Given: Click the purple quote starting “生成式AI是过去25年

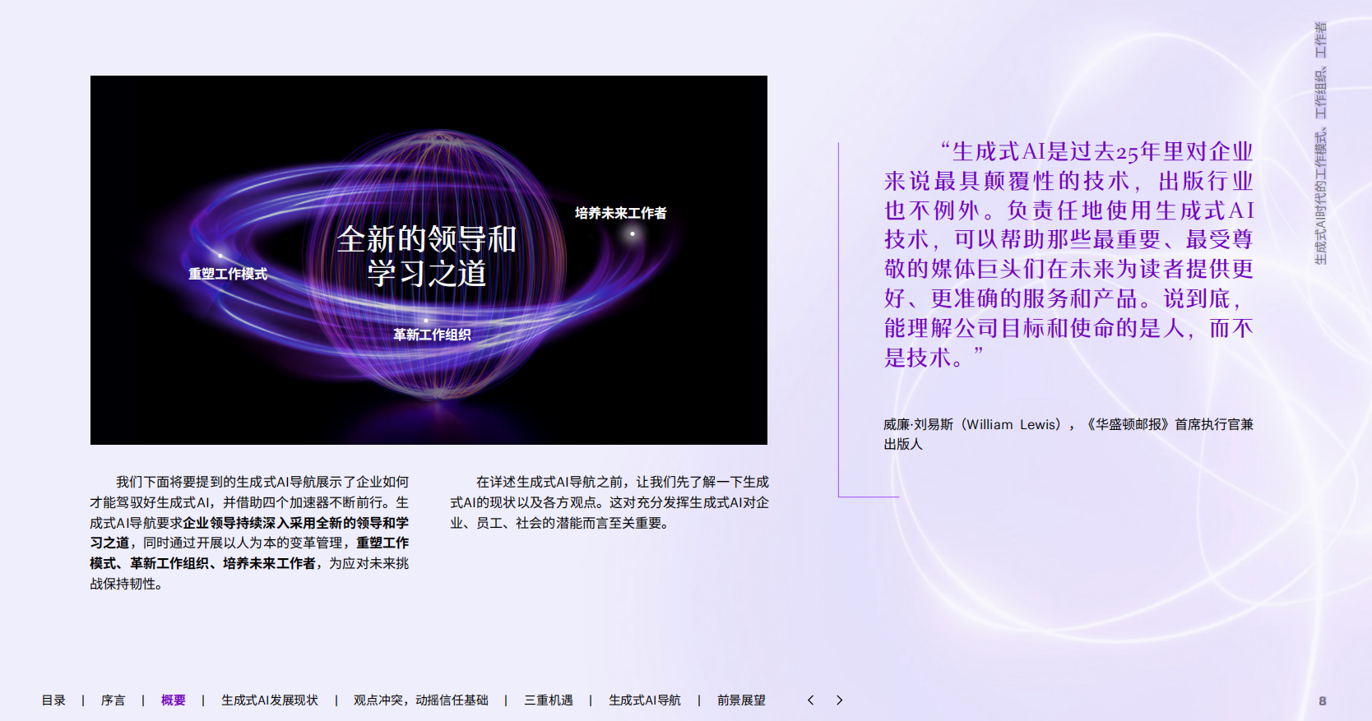Looking at the screenshot, I should click(1068, 254).
